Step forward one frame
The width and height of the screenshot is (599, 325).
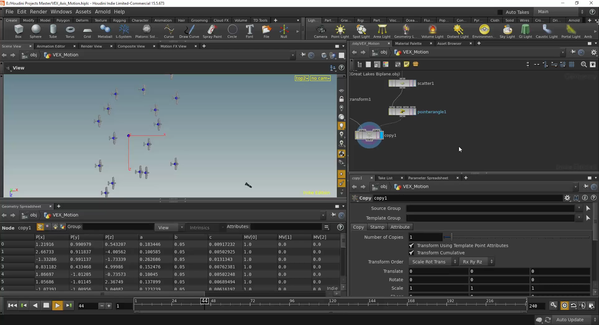tap(69, 306)
